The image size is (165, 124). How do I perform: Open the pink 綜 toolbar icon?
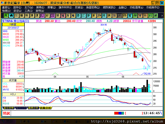point(53,16)
